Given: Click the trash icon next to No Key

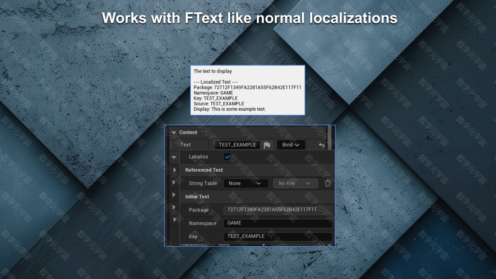Looking at the screenshot, I should (x=328, y=183).
